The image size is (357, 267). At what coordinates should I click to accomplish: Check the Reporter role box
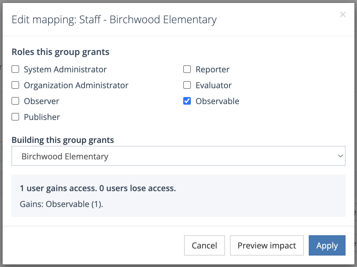187,69
